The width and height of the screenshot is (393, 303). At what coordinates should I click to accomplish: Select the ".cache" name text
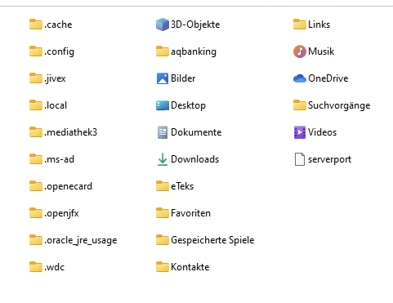[58, 25]
